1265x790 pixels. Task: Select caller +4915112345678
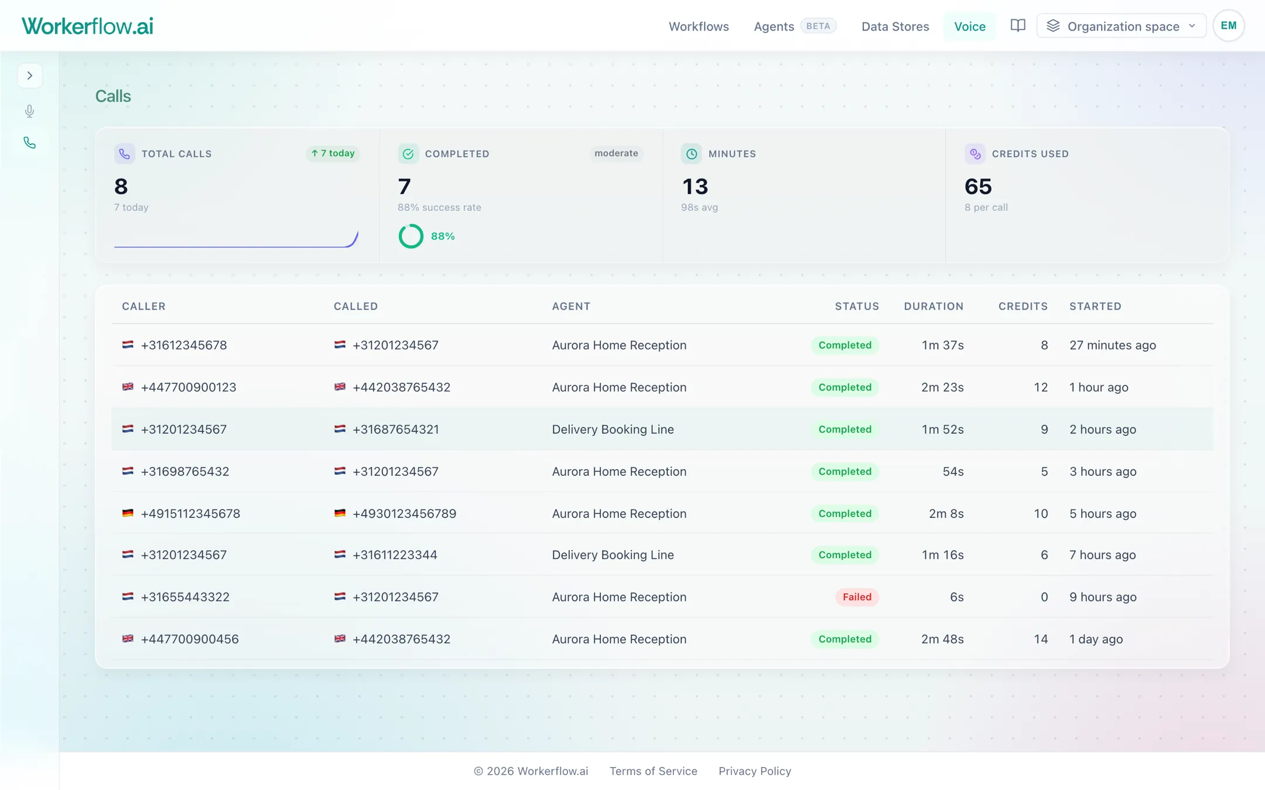190,514
